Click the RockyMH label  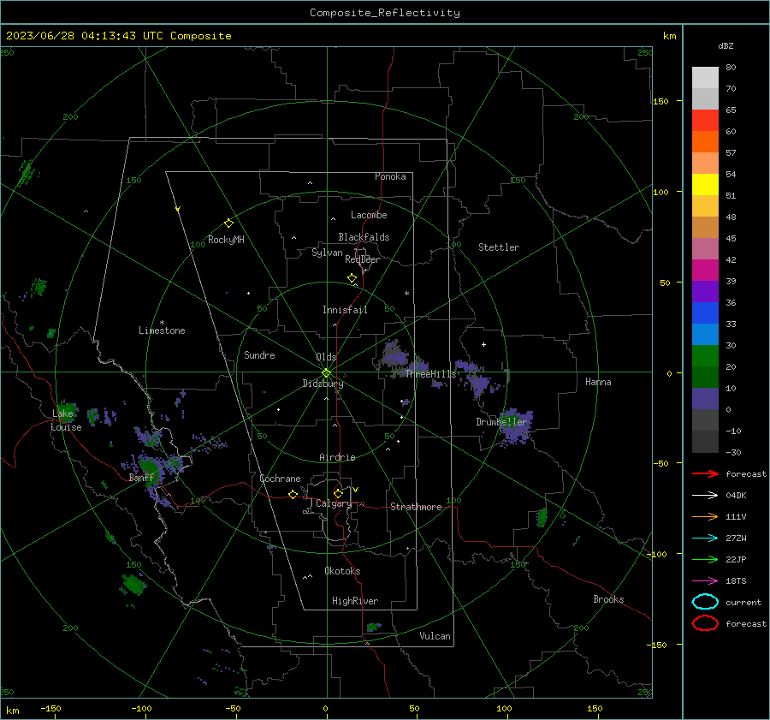coord(226,240)
